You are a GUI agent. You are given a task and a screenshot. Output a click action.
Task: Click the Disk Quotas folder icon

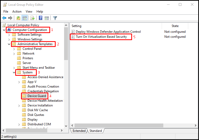click(24, 115)
